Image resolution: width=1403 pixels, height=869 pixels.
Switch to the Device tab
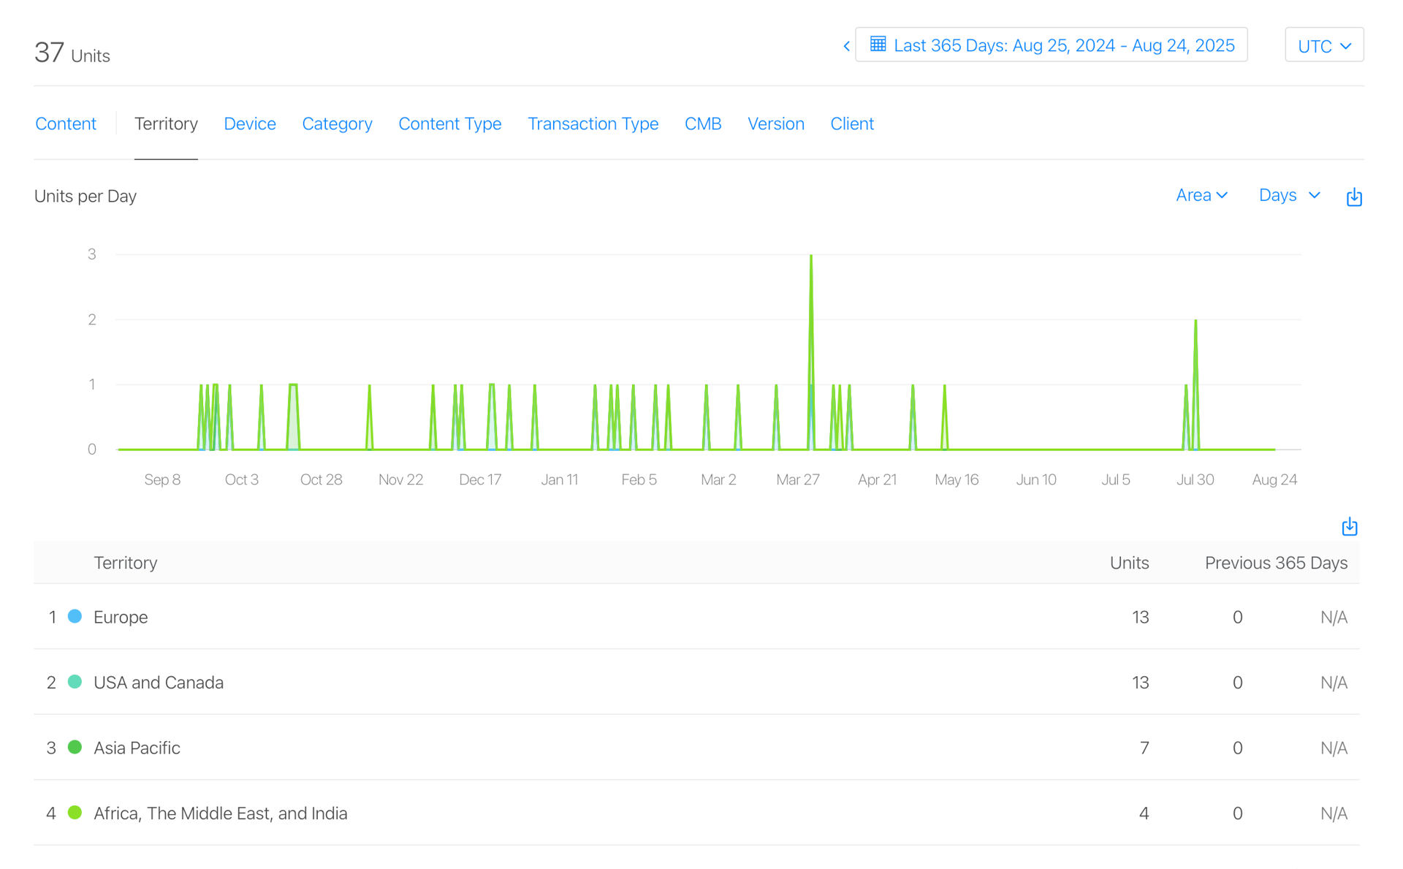pyautogui.click(x=249, y=124)
